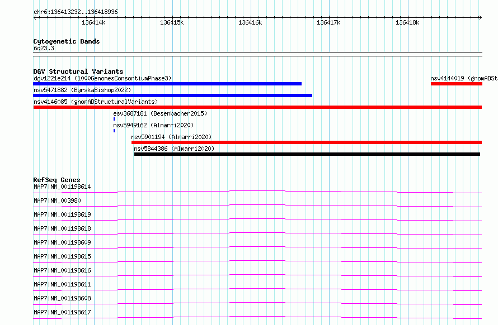Click the nsv4146085 red variant bar
Image resolution: width=498 pixels, height=325 pixels.
257,107
